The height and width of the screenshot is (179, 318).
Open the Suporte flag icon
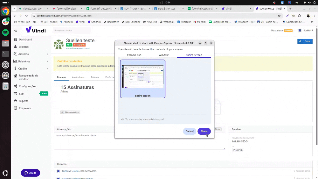pos(16,101)
